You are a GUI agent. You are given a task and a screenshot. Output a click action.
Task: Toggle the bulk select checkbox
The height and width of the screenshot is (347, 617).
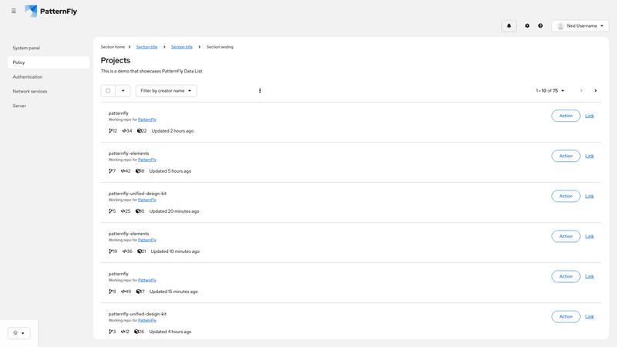108,90
